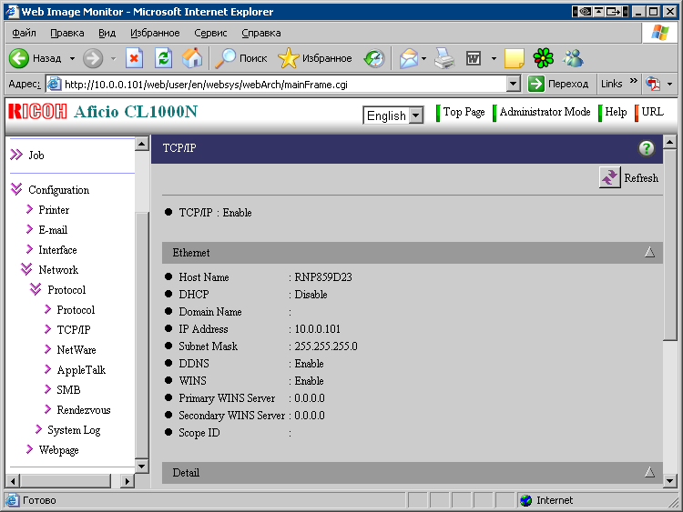Open the Справка menu
The height and width of the screenshot is (512, 683).
[x=261, y=33]
